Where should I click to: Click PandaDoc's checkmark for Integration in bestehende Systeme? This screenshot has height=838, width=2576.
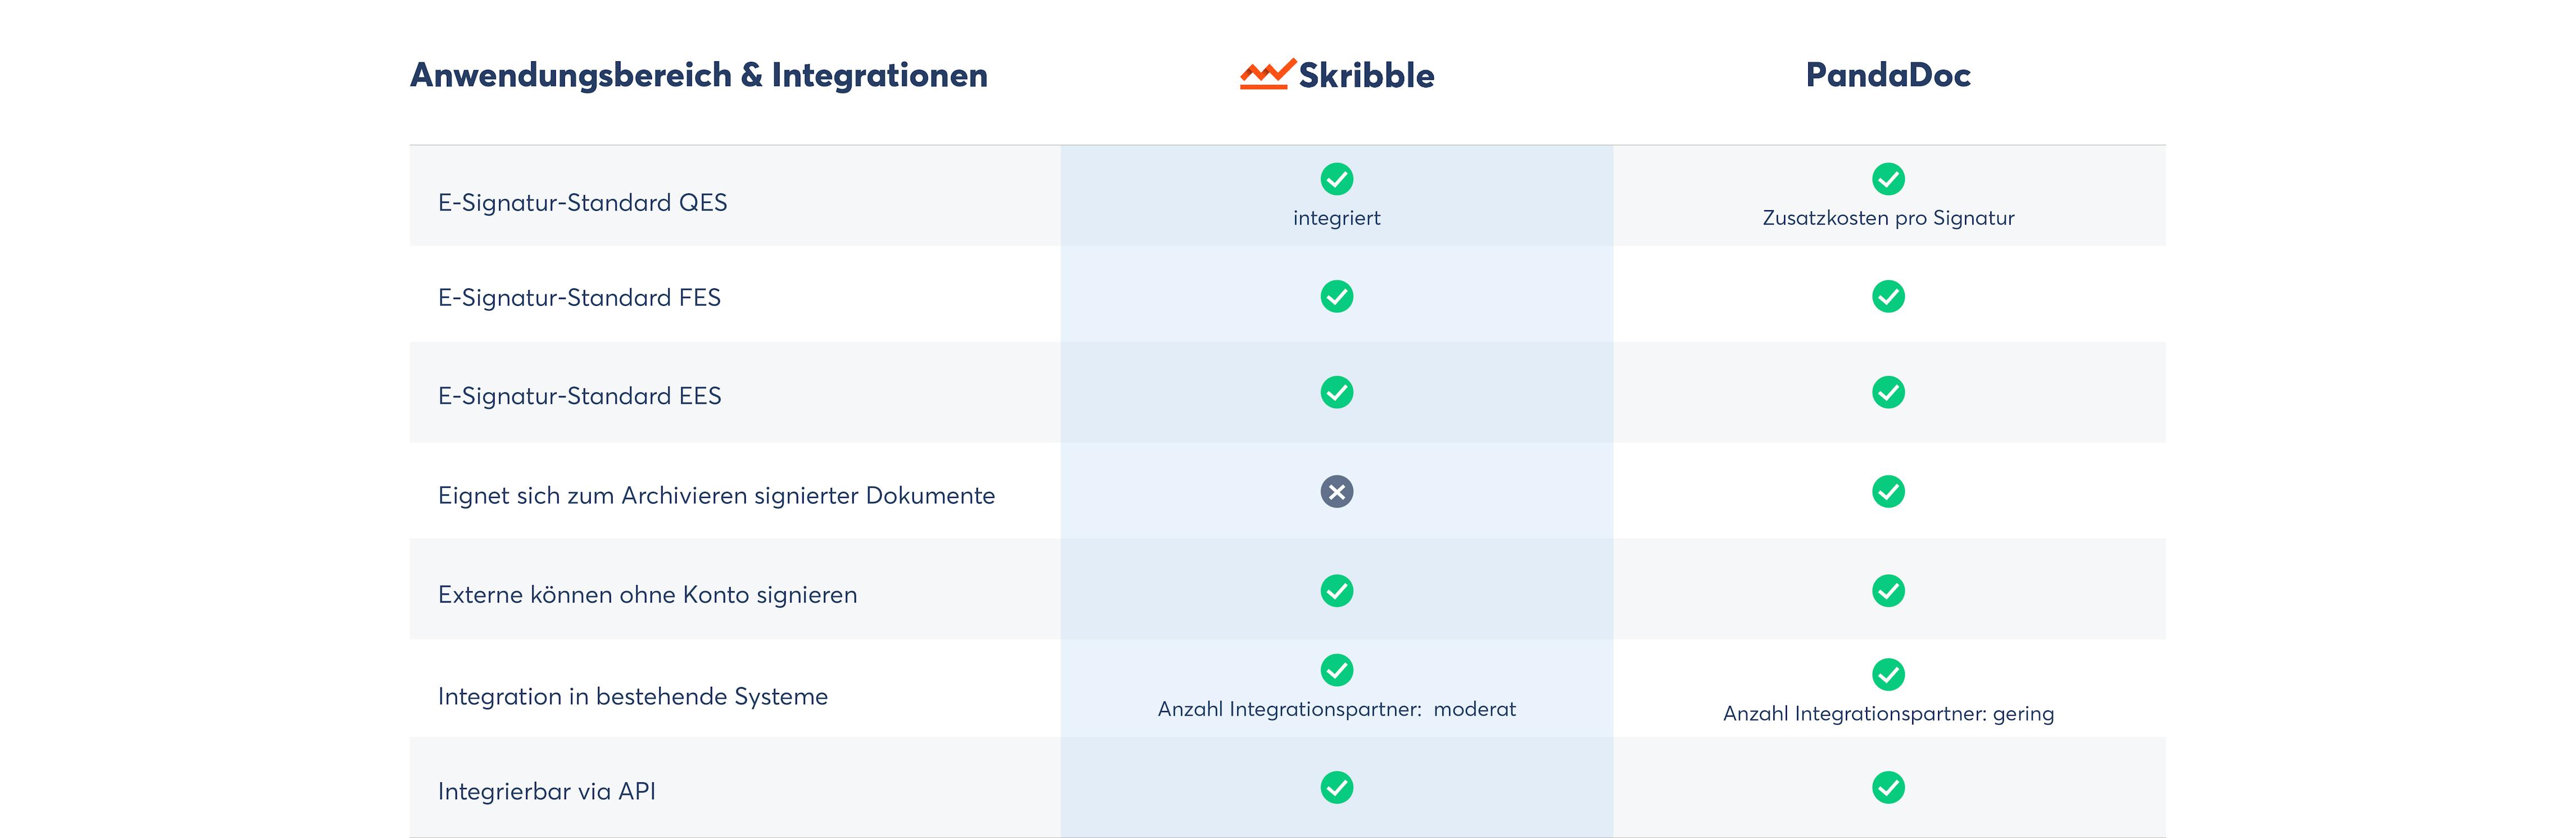coord(1888,674)
